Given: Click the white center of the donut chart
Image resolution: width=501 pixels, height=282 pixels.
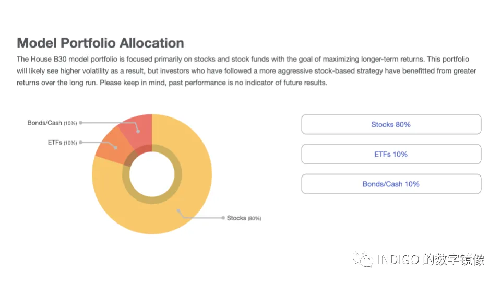Looking at the screenshot, I should [152, 174].
